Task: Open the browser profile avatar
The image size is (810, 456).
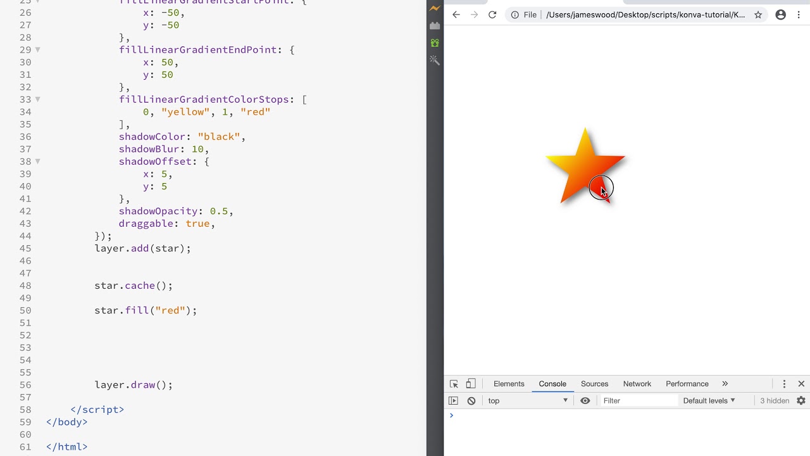Action: (x=781, y=15)
